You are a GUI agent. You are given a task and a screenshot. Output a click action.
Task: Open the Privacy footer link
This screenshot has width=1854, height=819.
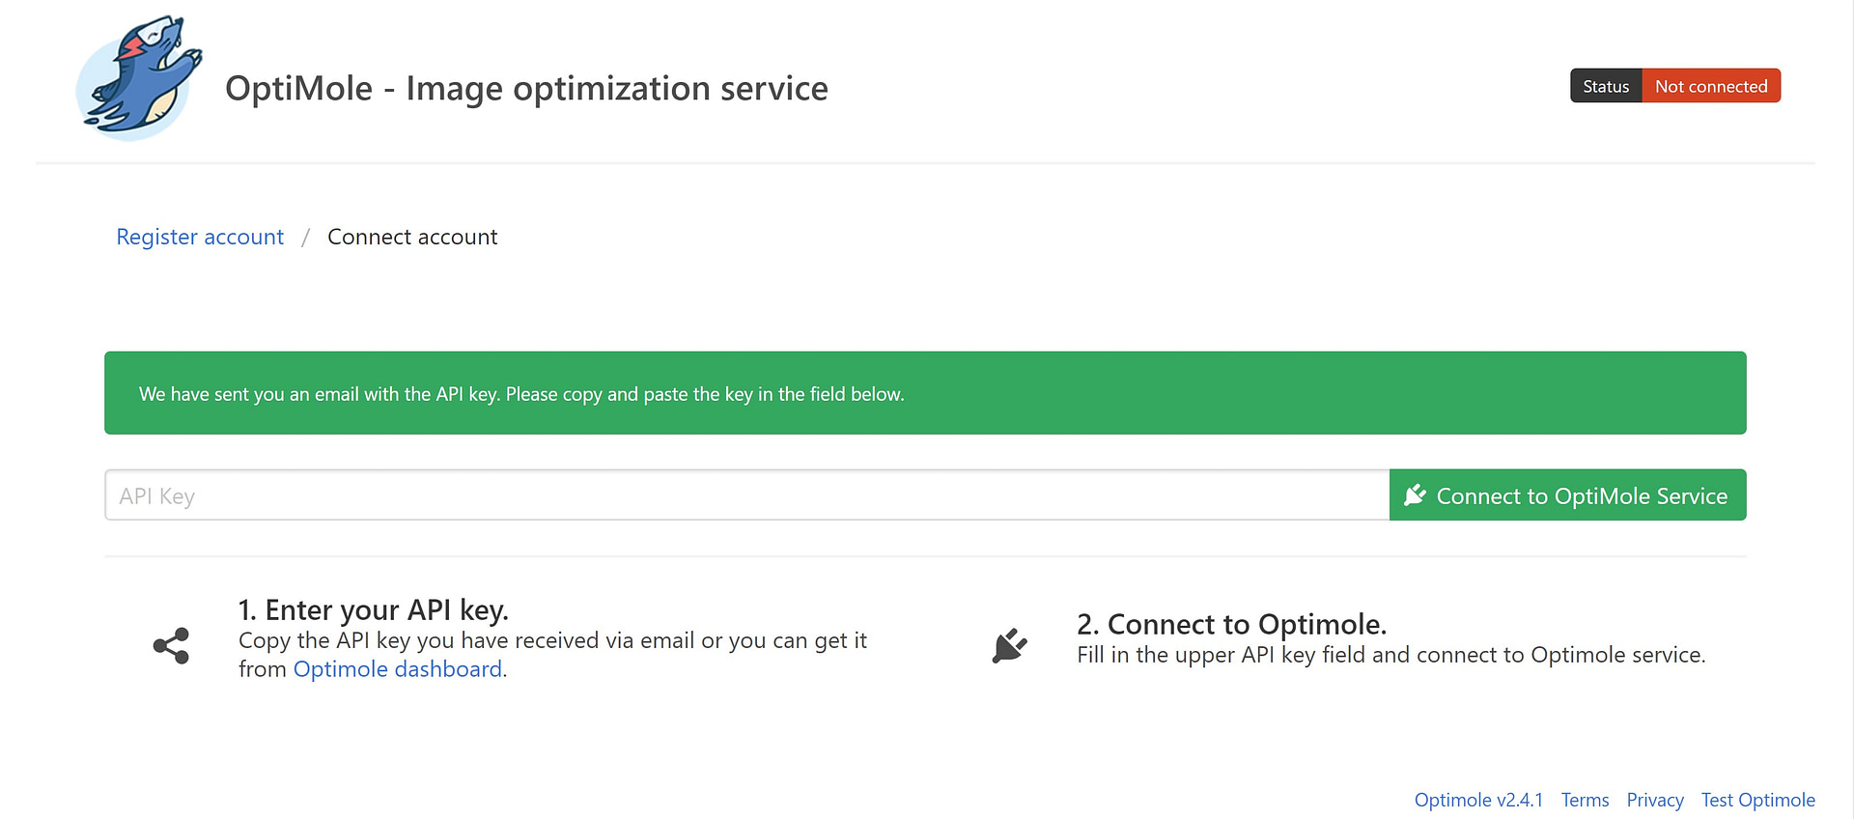point(1654,800)
